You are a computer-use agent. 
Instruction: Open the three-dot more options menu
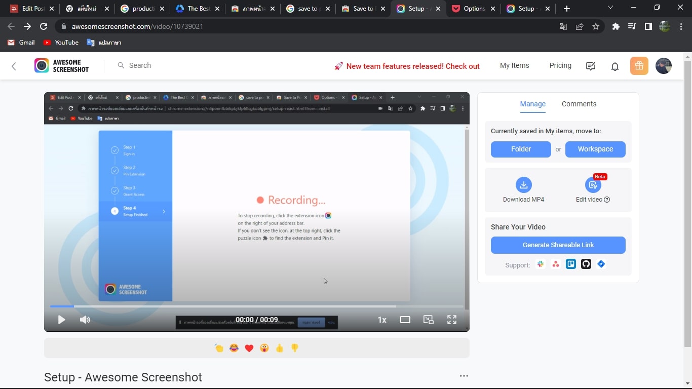[464, 376]
